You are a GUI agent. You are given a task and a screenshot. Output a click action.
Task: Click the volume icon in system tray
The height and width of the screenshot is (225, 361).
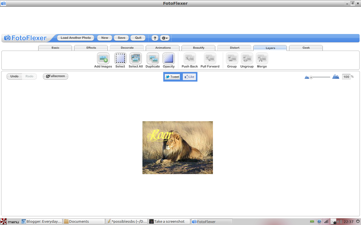coord(340,222)
